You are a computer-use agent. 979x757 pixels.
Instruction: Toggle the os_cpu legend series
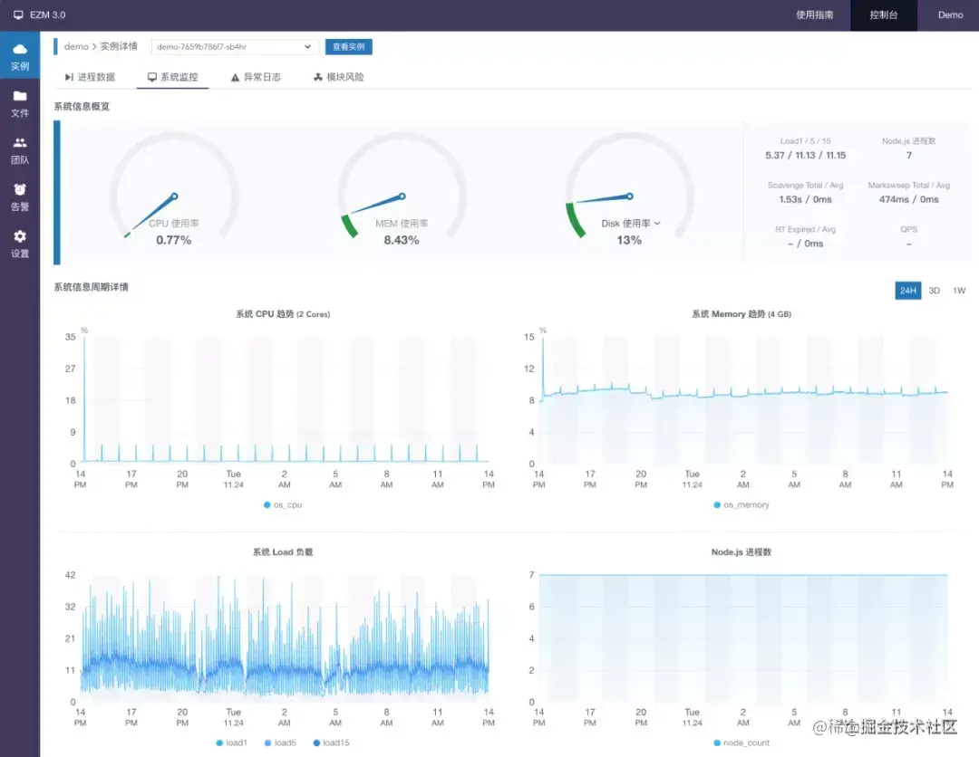(x=283, y=504)
